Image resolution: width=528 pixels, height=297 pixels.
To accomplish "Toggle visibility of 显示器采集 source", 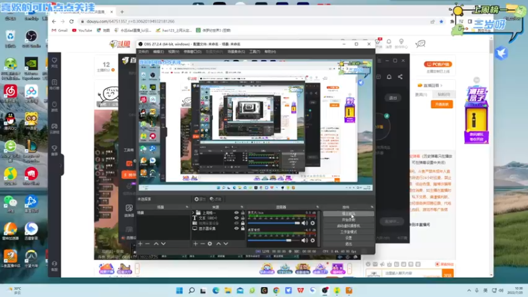I will (236, 228).
